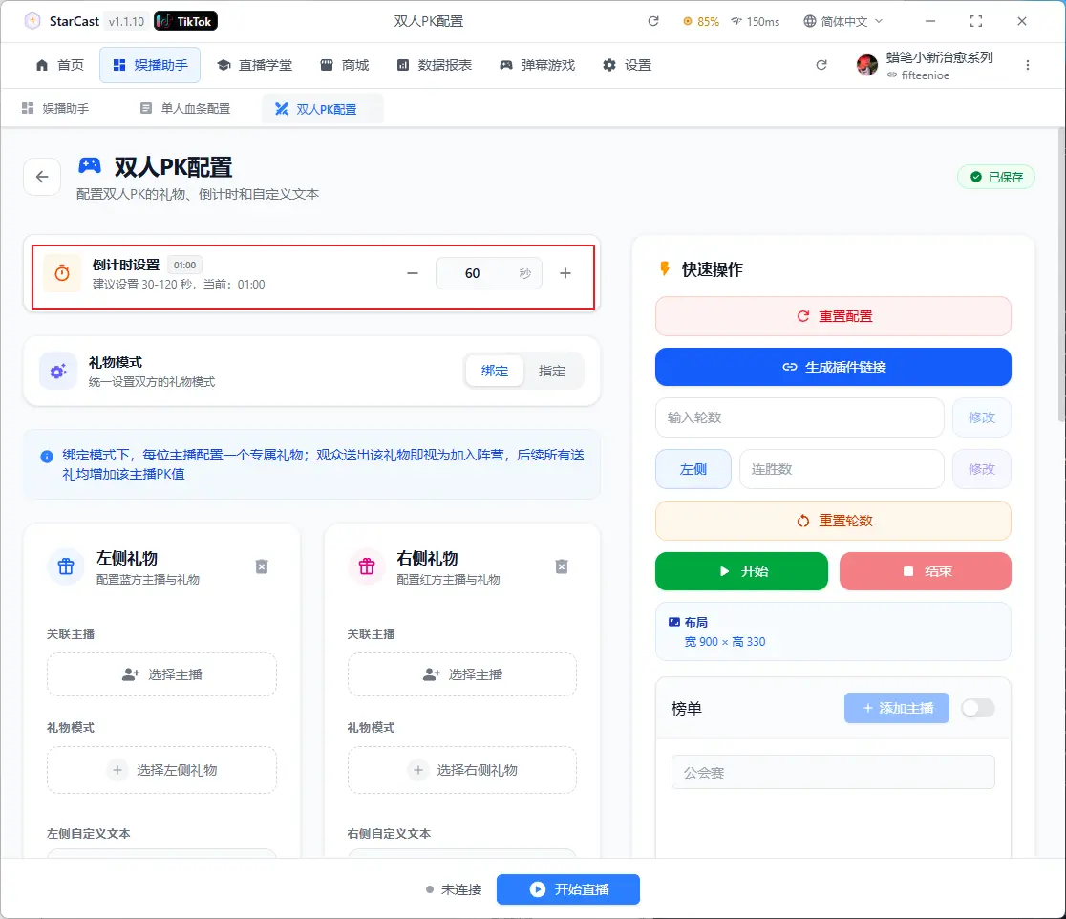Delete left gift config with trash icon

coord(262,566)
